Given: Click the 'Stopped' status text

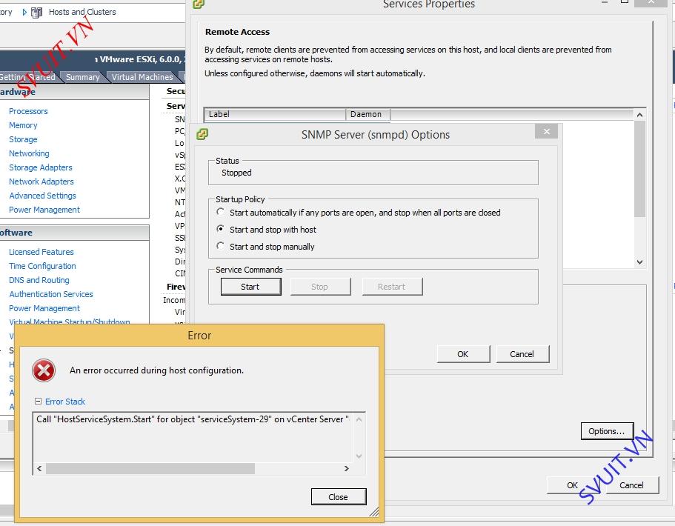Looking at the screenshot, I should (236, 173).
